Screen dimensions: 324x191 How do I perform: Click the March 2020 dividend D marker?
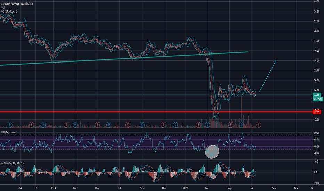(208, 125)
